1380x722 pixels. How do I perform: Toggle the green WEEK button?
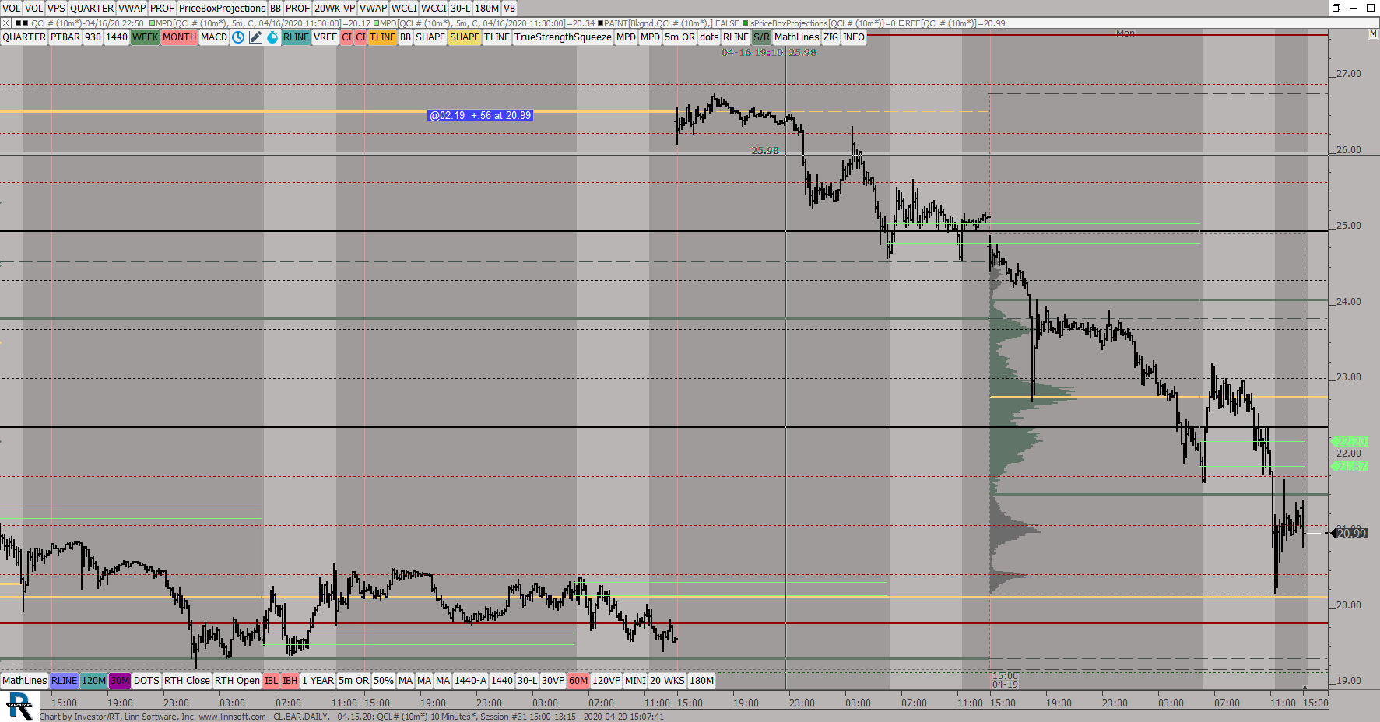145,37
